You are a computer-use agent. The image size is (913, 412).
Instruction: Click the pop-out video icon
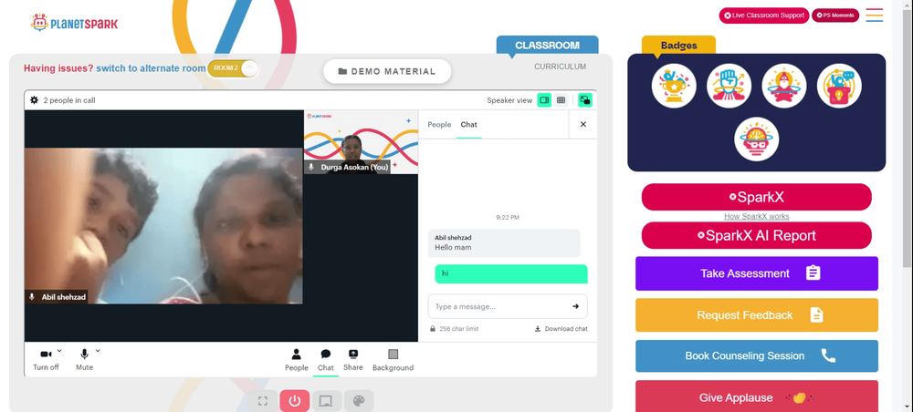[x=585, y=100]
